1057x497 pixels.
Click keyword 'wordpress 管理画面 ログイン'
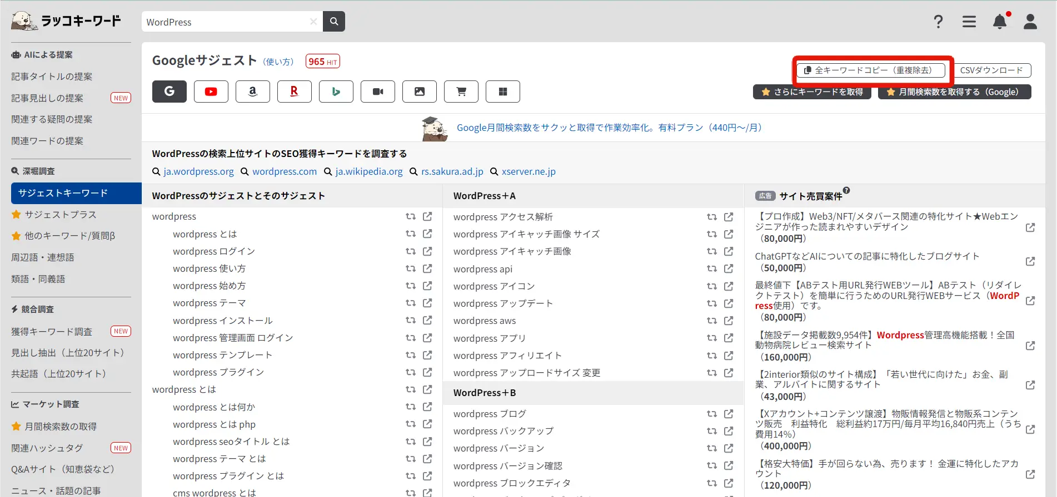233,338
